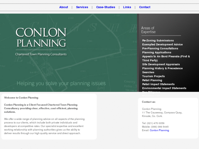This screenshot has height=149, width=199.
Task: Click Retail Impact Statements item
Action: (x=158, y=84)
